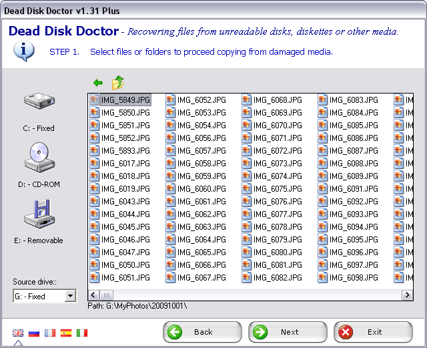
Task: Click the icon of IMG_6091.JPG
Action: click(x=322, y=189)
